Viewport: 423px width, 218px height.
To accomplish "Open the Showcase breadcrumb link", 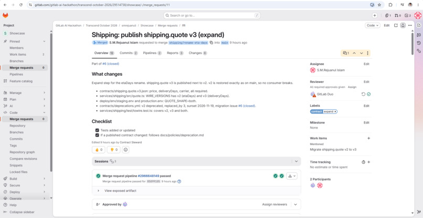I will click(x=147, y=25).
